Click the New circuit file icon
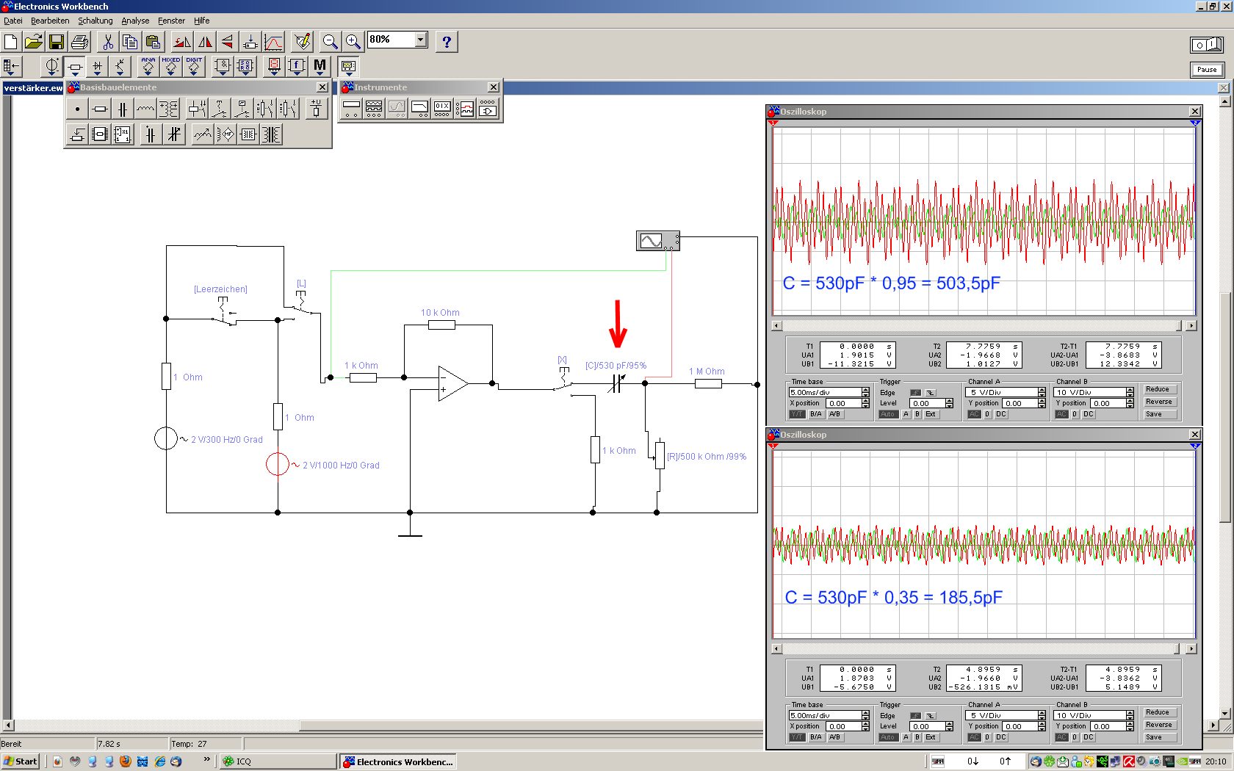Viewport: 1234px width, 771px height. pos(11,41)
